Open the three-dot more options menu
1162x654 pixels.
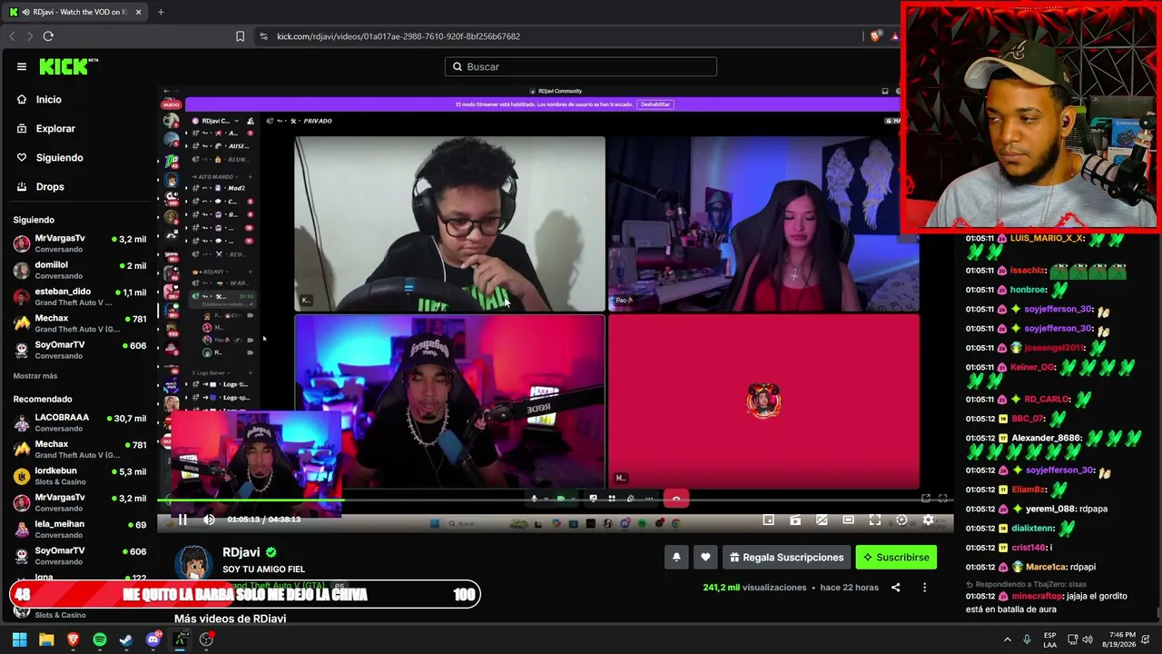[924, 588]
